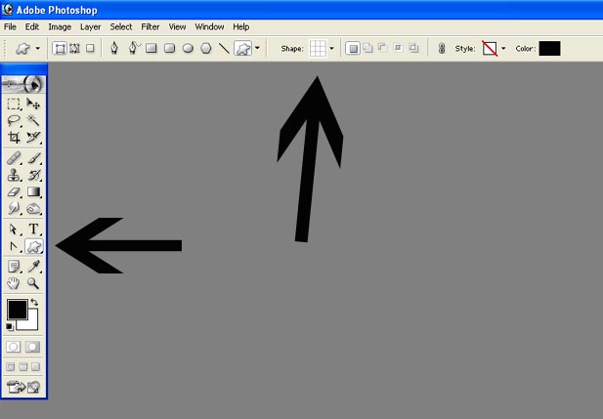
Task: Click the foreground color swatch
Action: pos(17,310)
